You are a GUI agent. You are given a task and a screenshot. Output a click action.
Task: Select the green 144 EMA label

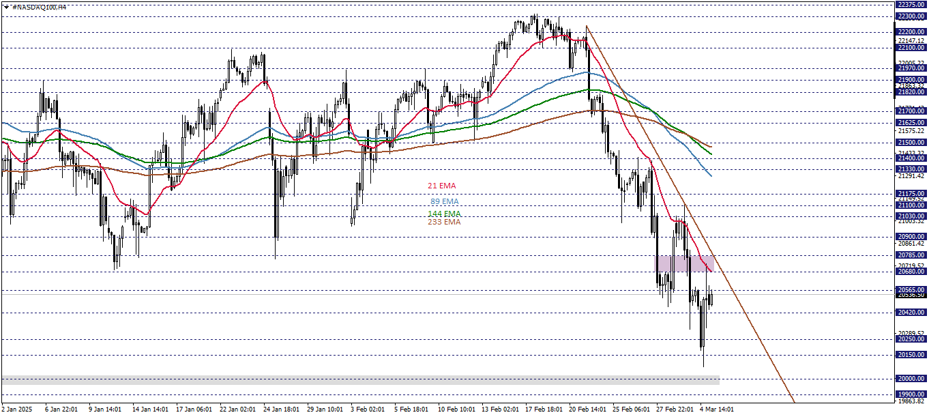tap(444, 214)
